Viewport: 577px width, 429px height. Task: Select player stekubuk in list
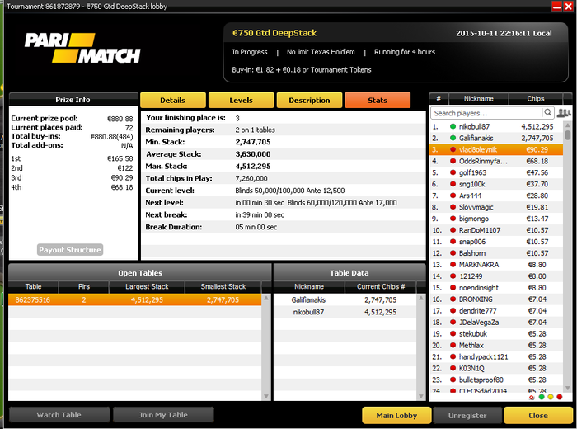click(x=496, y=333)
